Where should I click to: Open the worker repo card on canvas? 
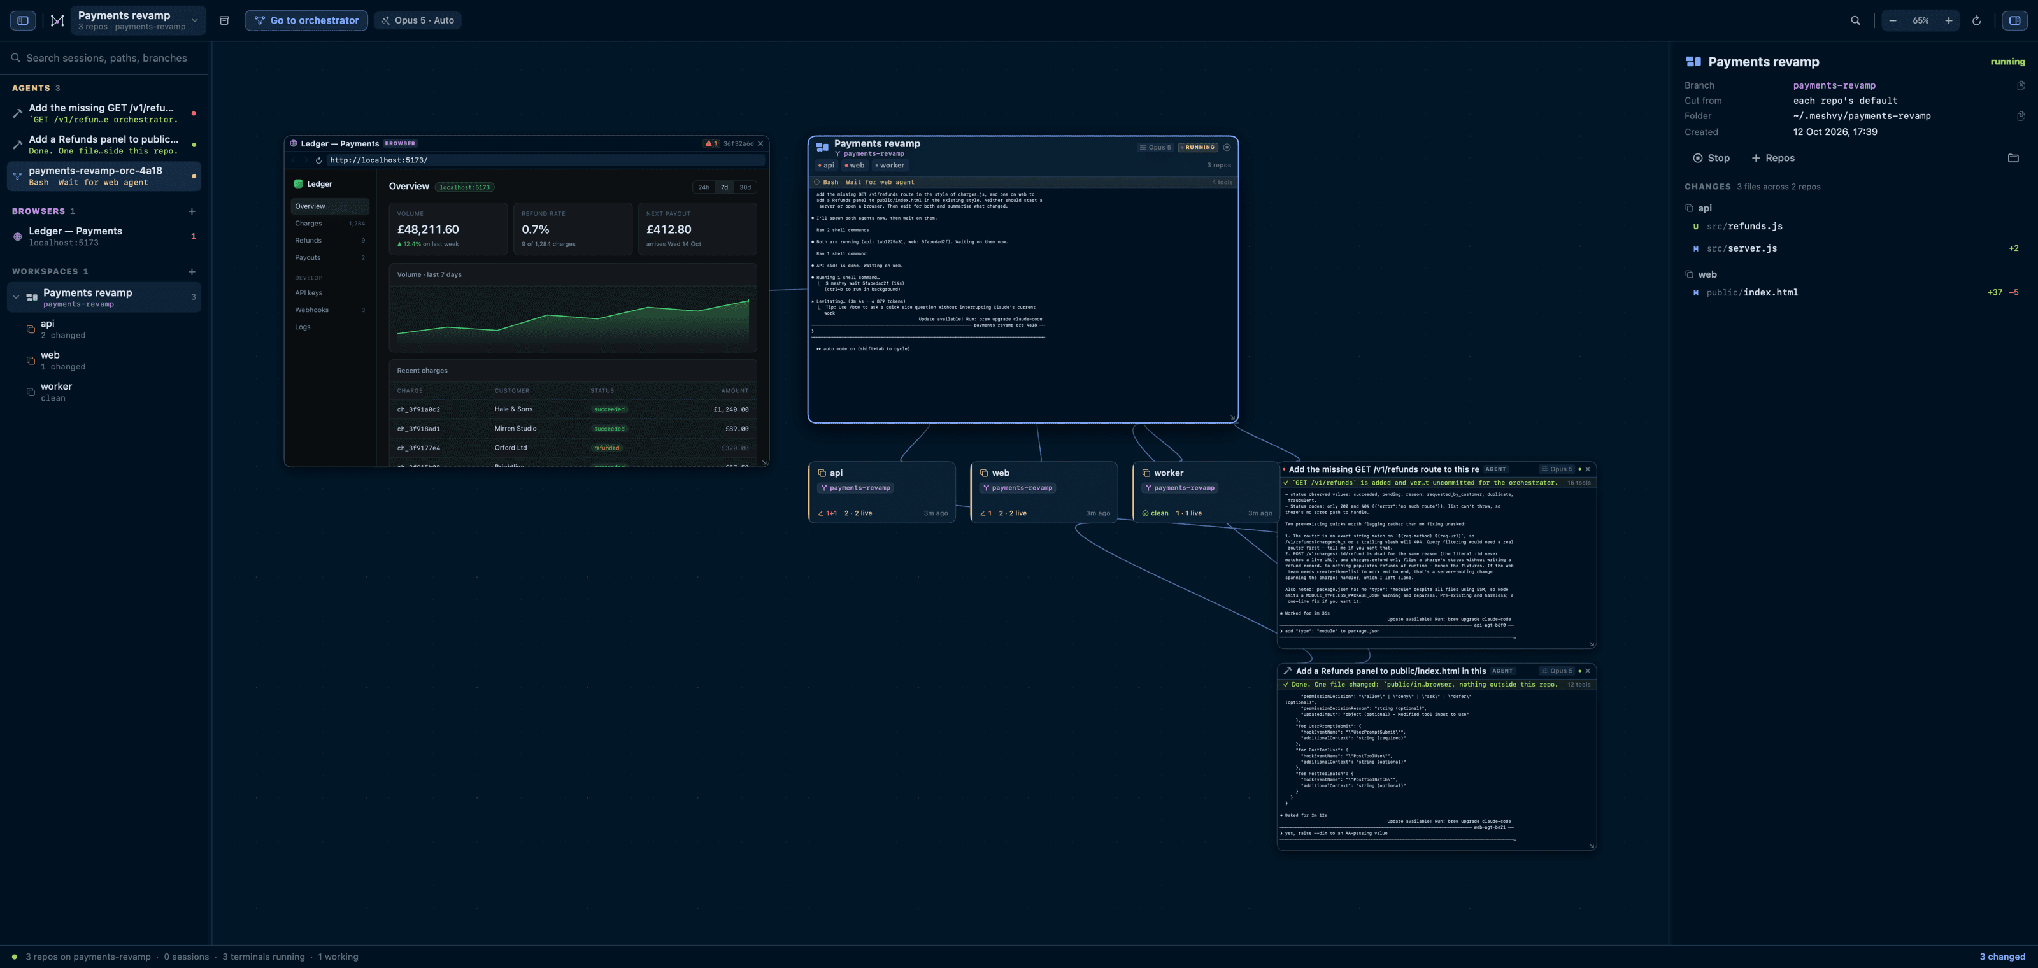1205,492
